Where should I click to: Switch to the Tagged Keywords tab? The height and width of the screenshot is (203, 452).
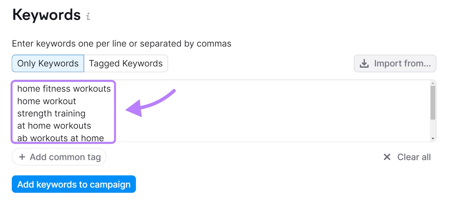click(x=126, y=63)
